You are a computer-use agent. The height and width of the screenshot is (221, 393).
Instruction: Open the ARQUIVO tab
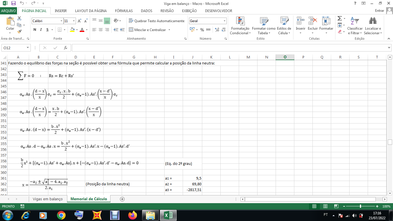pos(9,11)
